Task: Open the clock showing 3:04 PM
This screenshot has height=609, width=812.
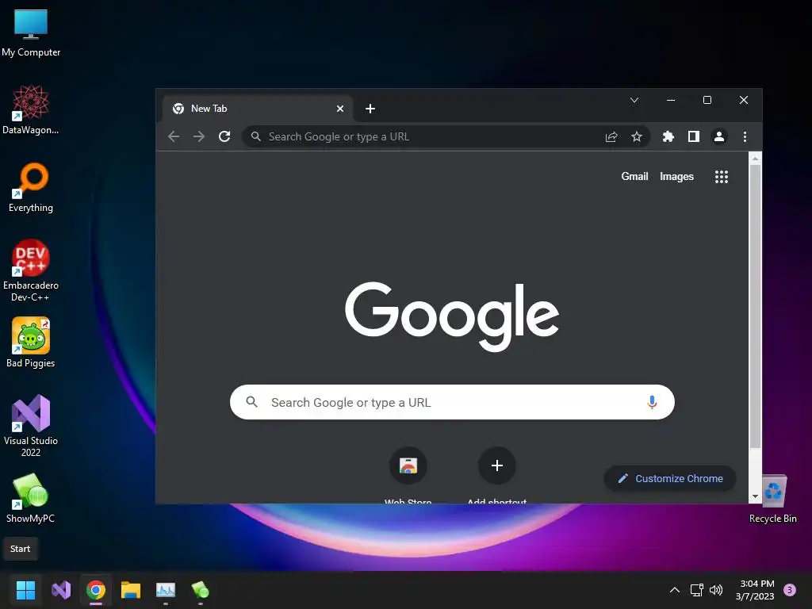Action: (x=756, y=590)
